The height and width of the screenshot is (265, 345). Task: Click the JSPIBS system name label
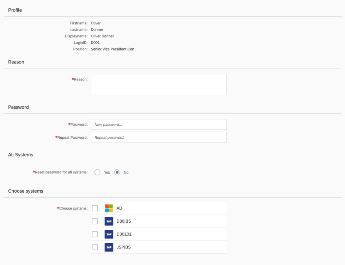(x=123, y=247)
